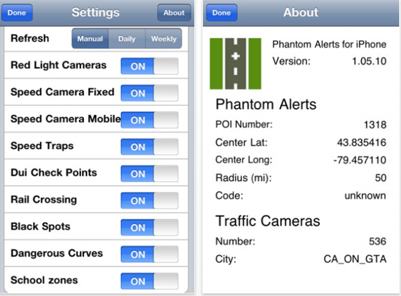This screenshot has width=401, height=296.
Task: Select the Manual refresh option
Action: (x=90, y=39)
